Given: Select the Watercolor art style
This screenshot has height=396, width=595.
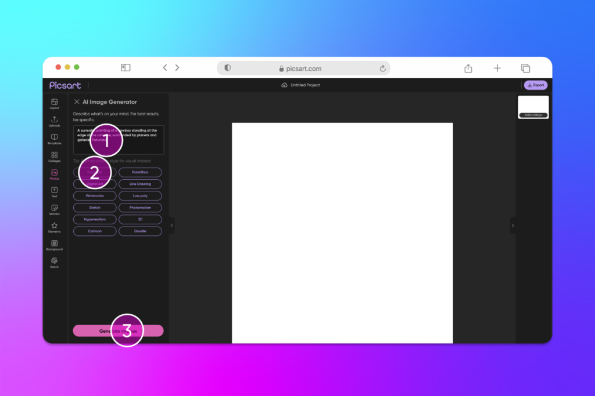Looking at the screenshot, I should (x=94, y=195).
